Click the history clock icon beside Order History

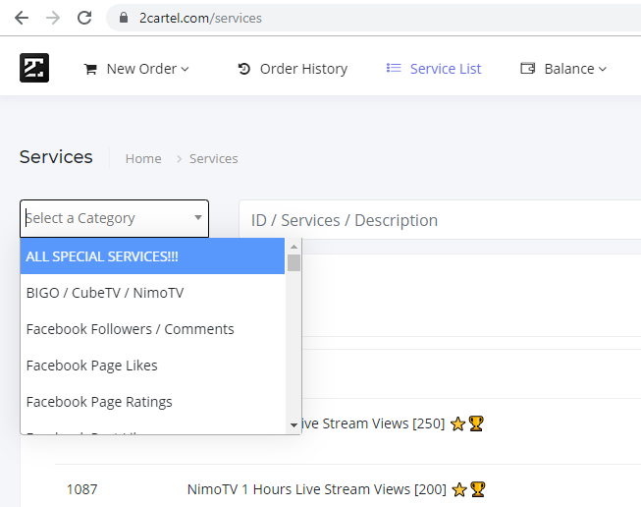[x=244, y=69]
